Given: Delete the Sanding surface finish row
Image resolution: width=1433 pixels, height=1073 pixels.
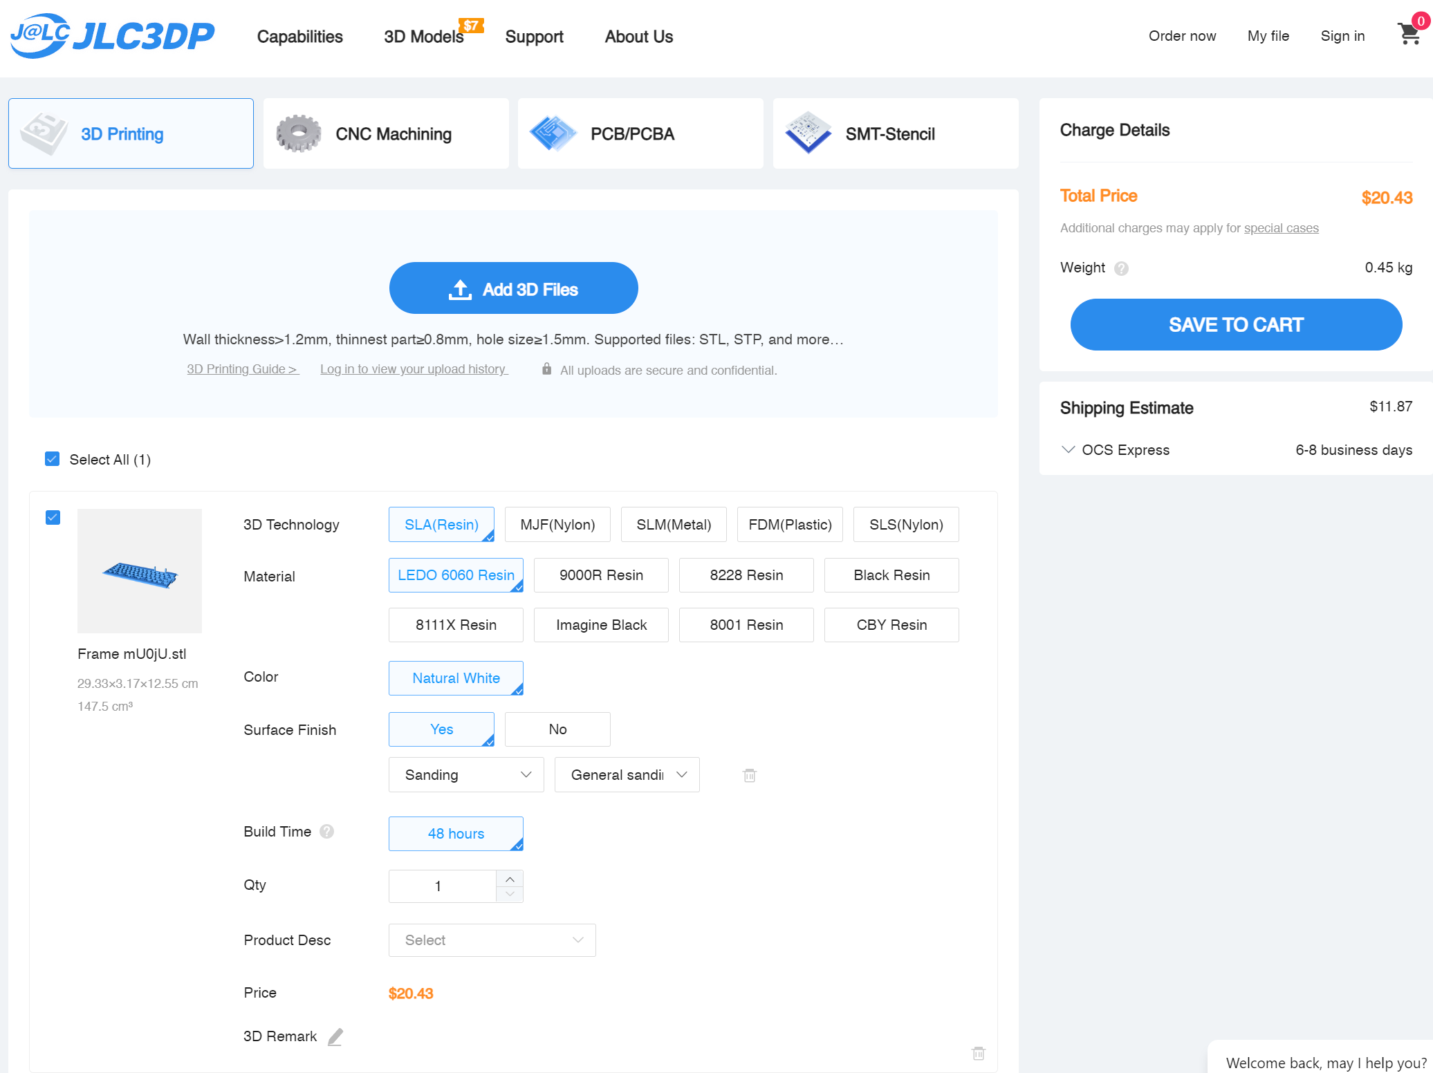Looking at the screenshot, I should (750, 775).
